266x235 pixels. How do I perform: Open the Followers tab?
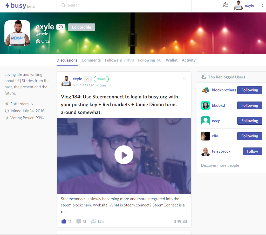tap(119, 60)
